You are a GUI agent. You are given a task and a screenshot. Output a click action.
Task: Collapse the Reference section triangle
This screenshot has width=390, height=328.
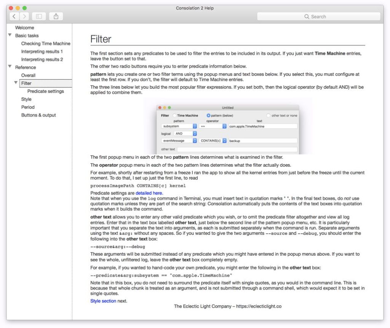point(10,67)
